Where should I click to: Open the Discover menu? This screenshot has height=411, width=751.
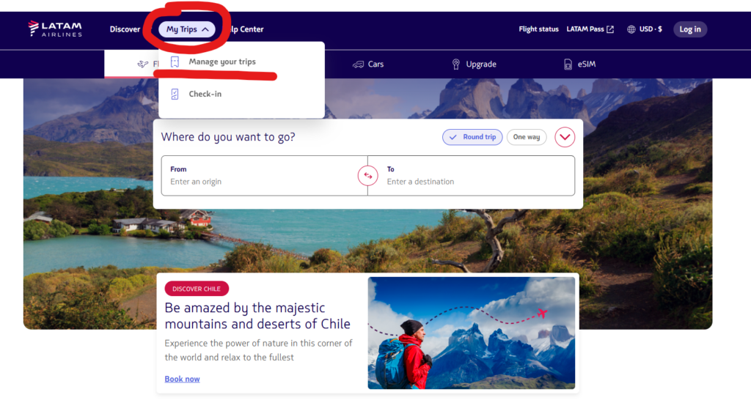pos(125,29)
